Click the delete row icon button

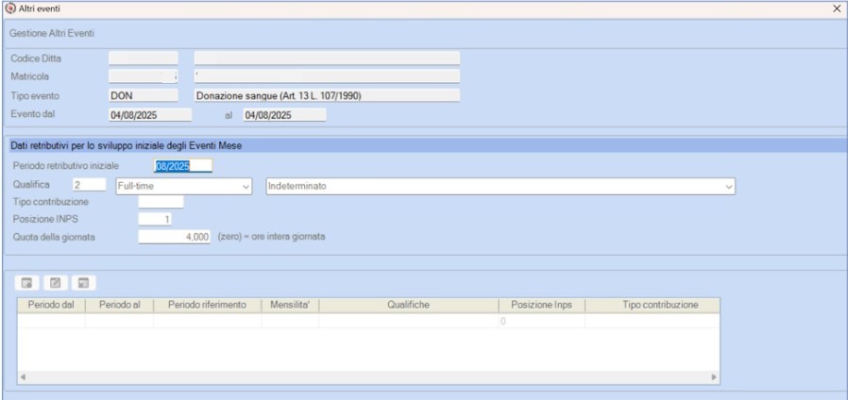click(83, 283)
